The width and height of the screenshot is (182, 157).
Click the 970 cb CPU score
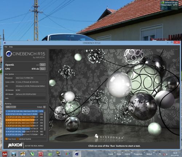(35, 69)
